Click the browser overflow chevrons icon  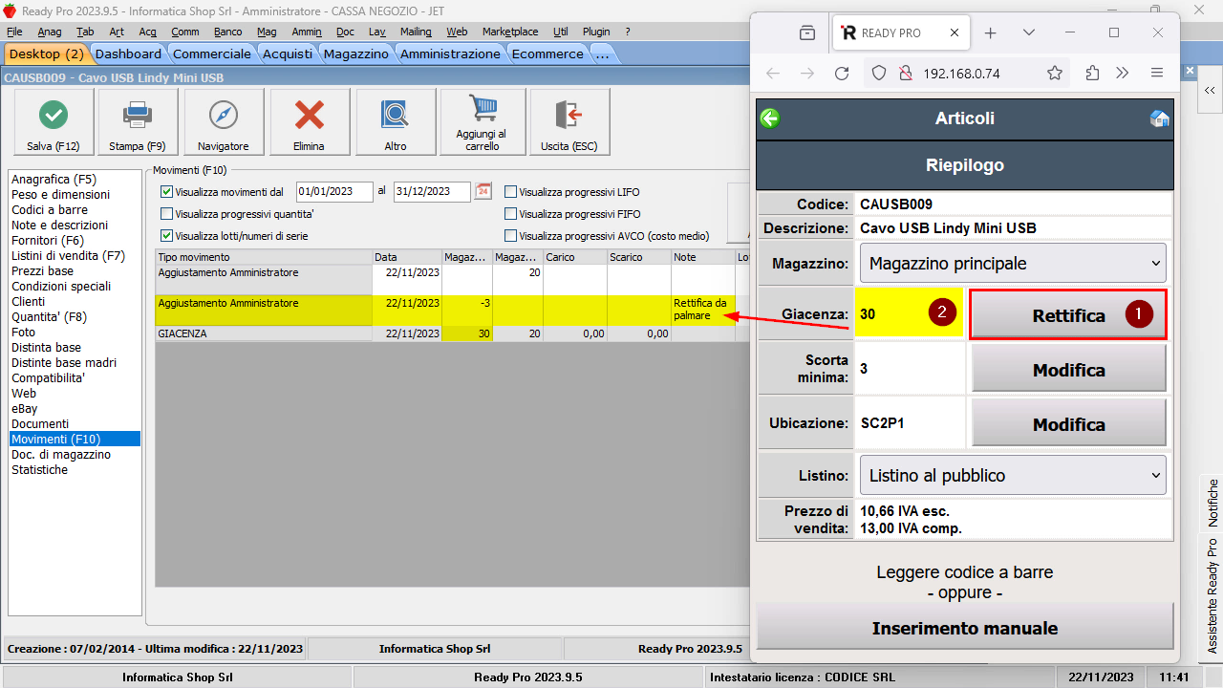point(1123,74)
